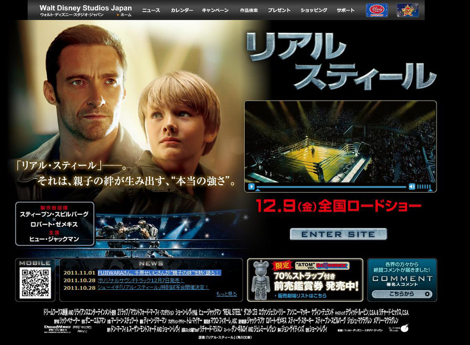Viewport: 470px width, 345px height.
Task: Click the ロバート・ゼメキス credit text
Action: click(54, 225)
